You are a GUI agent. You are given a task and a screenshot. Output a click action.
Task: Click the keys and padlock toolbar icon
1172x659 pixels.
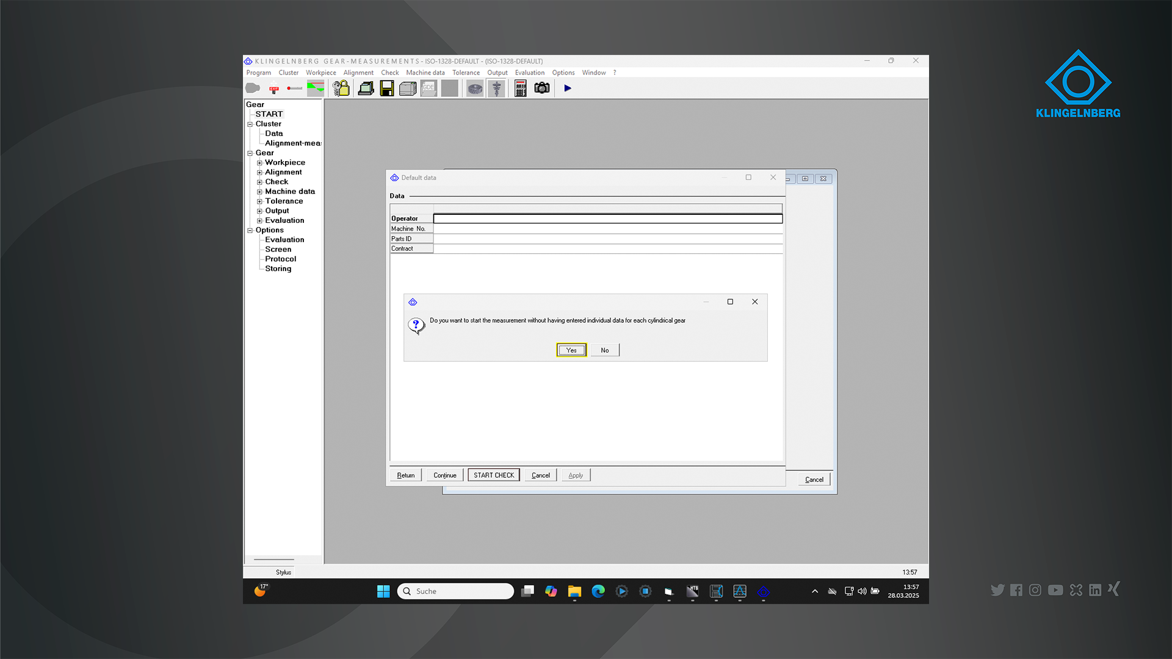pyautogui.click(x=341, y=88)
